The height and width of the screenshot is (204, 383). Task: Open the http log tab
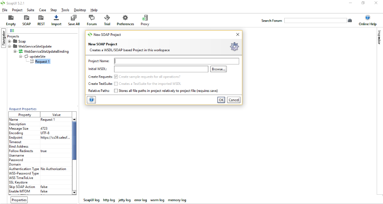[109, 200]
